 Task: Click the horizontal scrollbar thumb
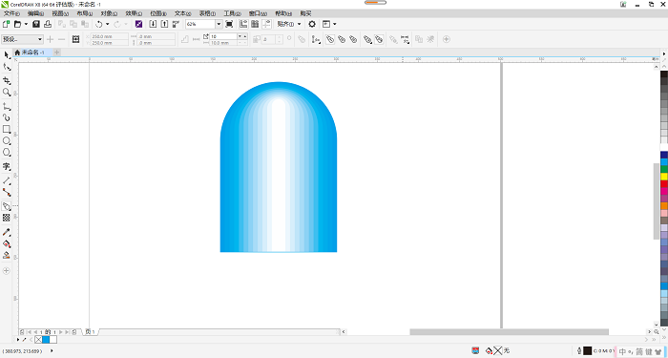tap(509, 331)
